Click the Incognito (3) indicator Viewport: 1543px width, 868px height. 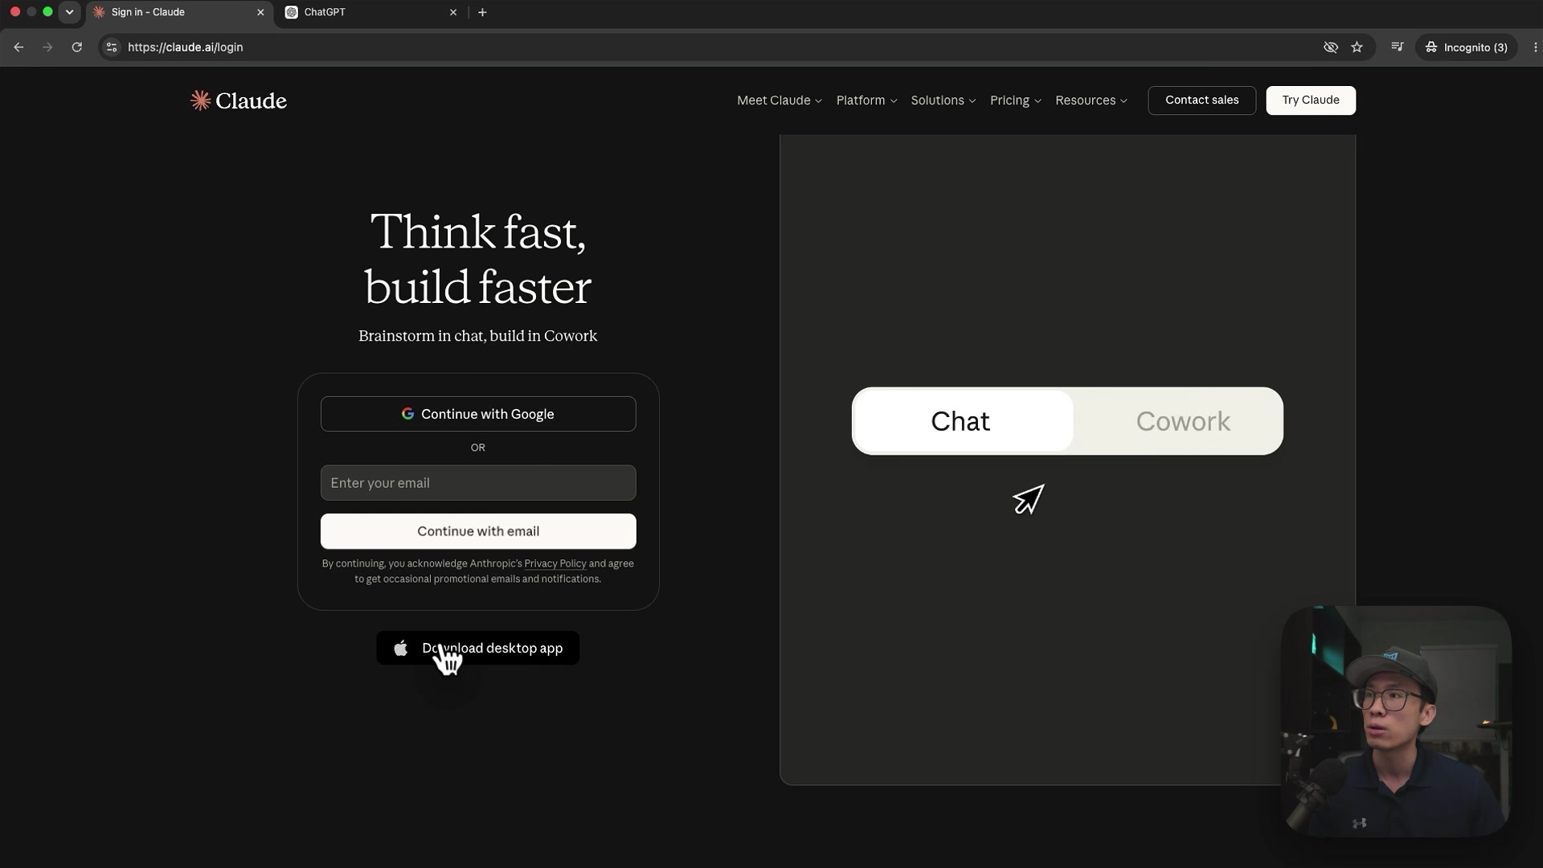(x=1467, y=47)
